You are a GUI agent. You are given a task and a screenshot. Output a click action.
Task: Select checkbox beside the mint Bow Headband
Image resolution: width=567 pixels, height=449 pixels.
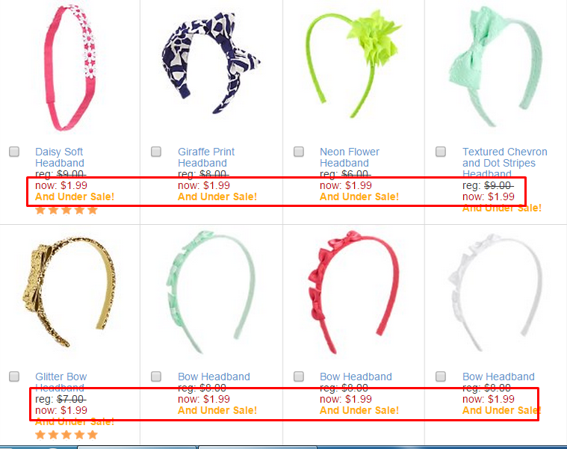click(x=156, y=377)
